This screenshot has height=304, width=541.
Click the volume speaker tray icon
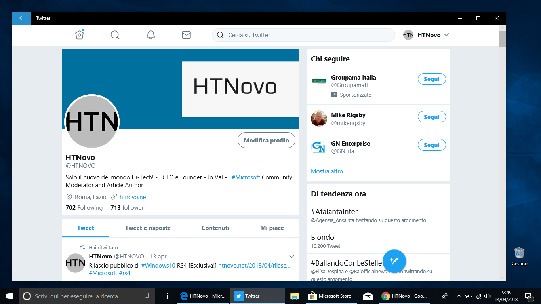pos(488,296)
